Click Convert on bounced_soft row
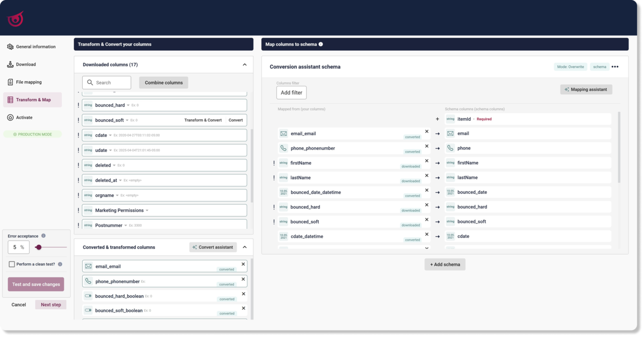The width and height of the screenshot is (643, 338). click(x=235, y=120)
